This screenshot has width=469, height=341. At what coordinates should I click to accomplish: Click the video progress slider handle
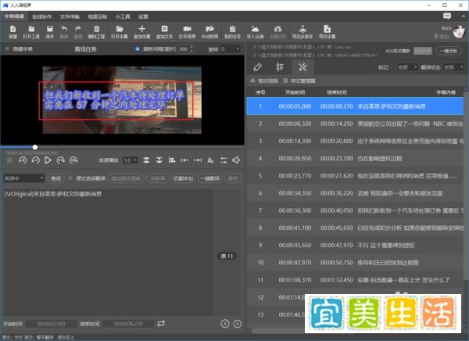tap(35, 147)
